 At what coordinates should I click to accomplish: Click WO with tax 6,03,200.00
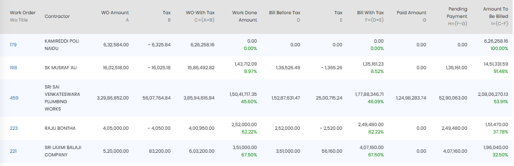(202, 151)
